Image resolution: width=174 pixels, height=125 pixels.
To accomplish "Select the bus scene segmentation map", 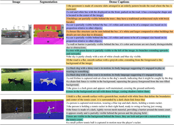I will (x=48, y=34).
